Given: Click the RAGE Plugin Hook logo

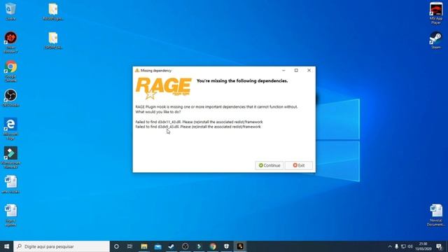Looking at the screenshot, I should click(163, 88).
